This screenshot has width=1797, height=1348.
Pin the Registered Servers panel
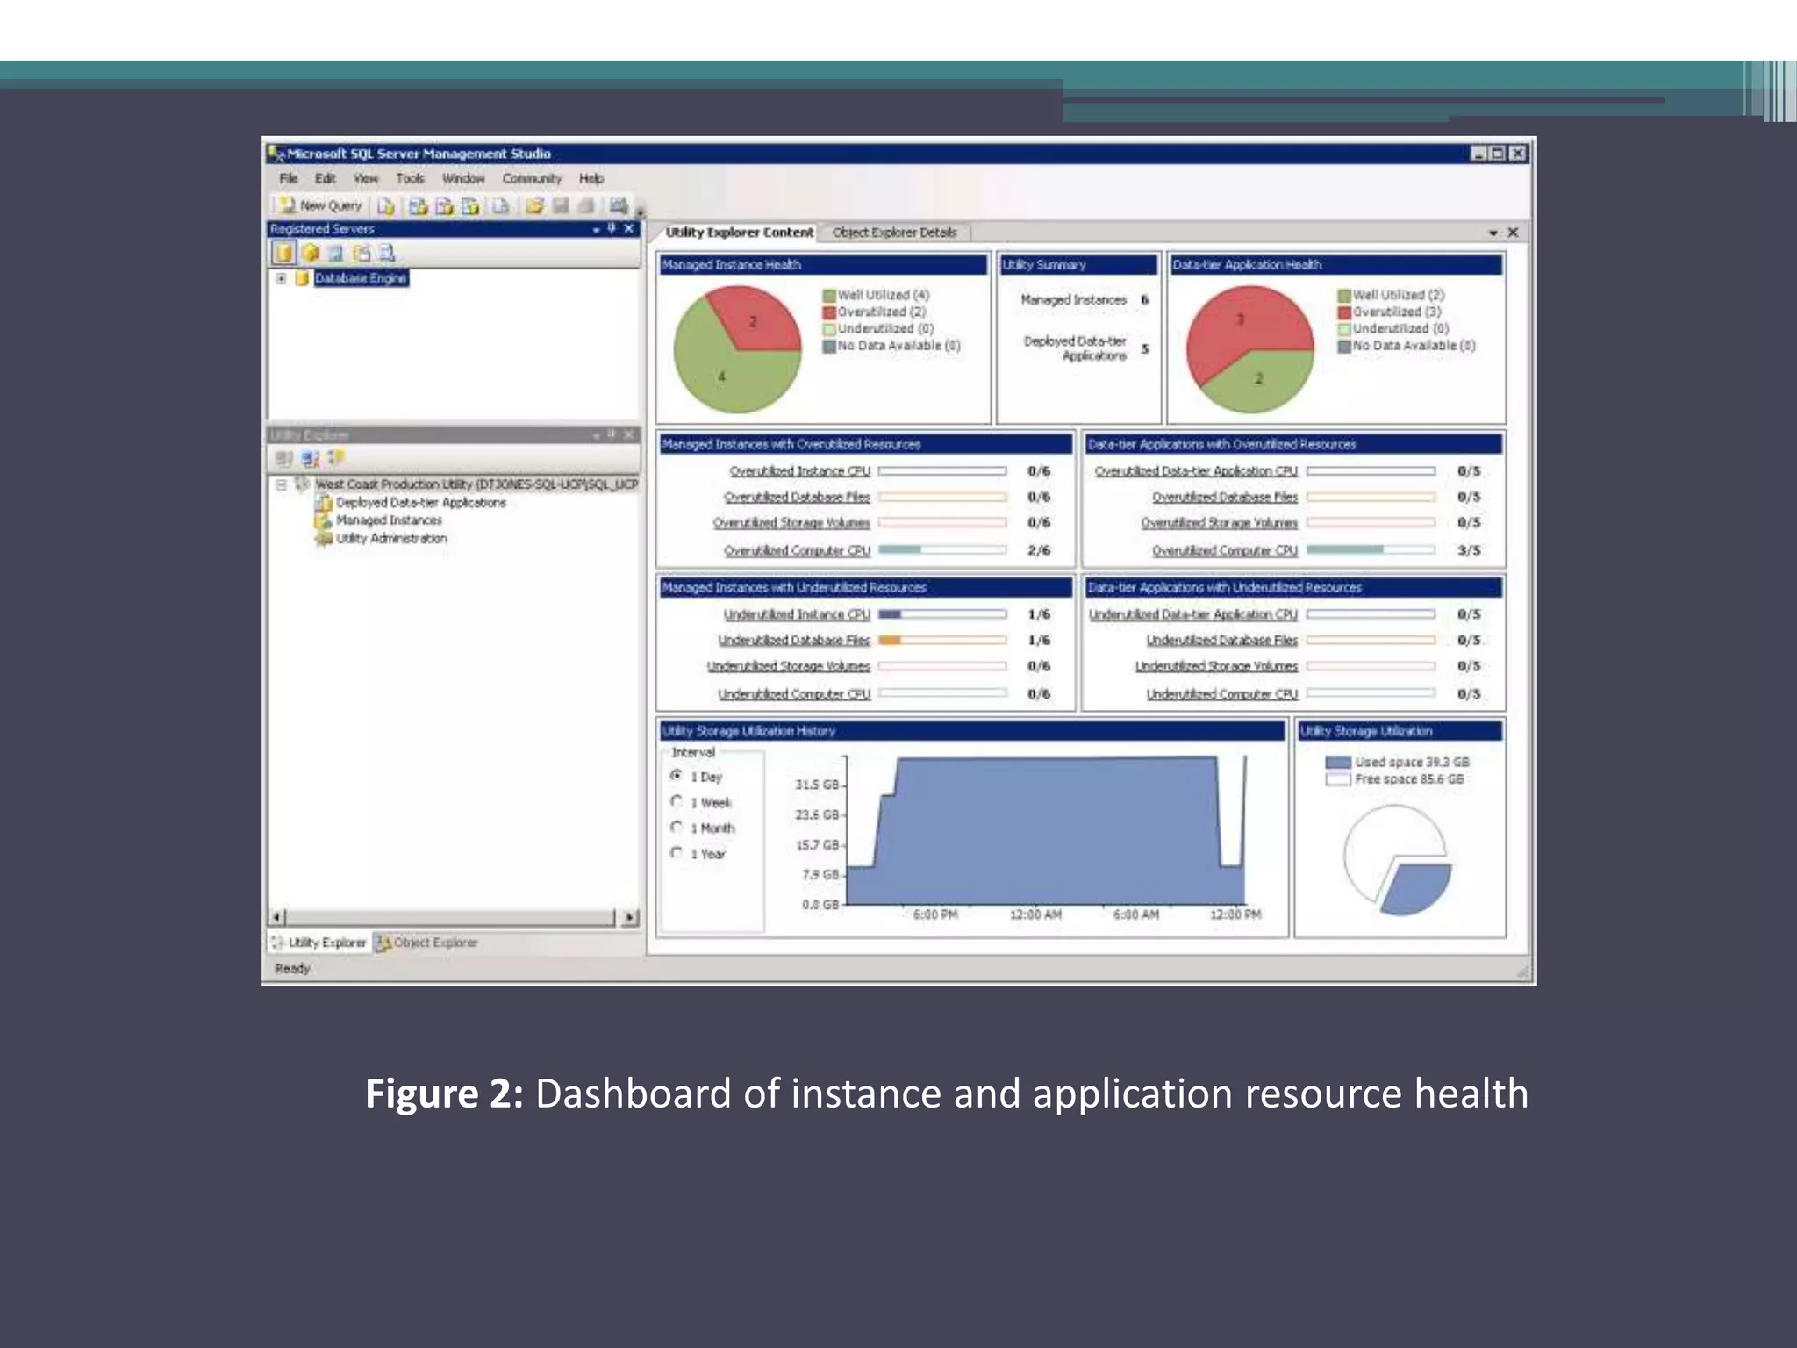[612, 228]
